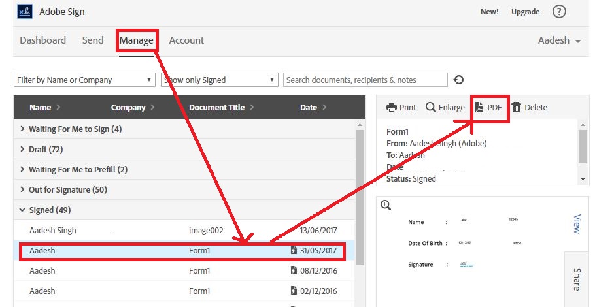Go to the Send tab
Screen dimensions: 595x307
click(93, 40)
